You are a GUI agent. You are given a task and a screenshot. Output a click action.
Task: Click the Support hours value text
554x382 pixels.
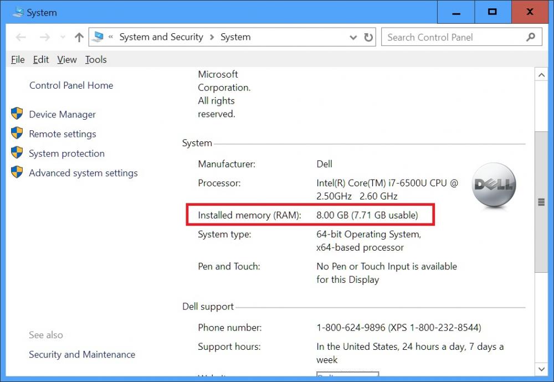point(410,353)
